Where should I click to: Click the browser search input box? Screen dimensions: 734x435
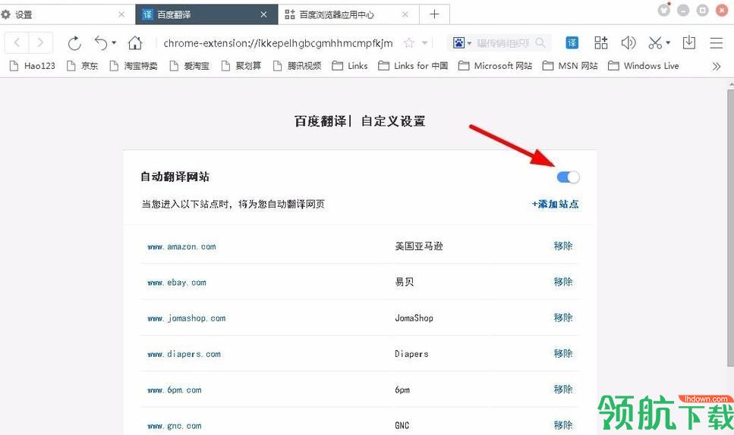coord(503,43)
